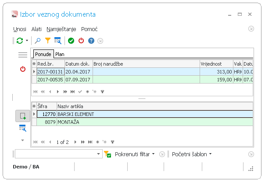
Task: Click date cell 07.09.2017
Action: coord(79,79)
